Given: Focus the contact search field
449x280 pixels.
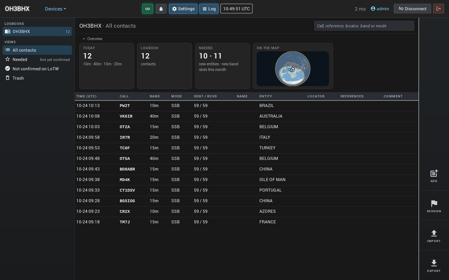Looking at the screenshot, I should pos(364,26).
